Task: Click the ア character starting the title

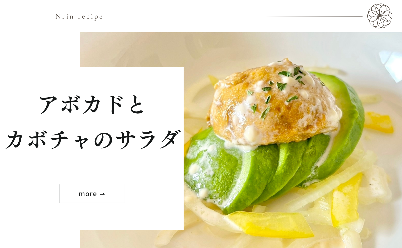Action: (x=49, y=105)
